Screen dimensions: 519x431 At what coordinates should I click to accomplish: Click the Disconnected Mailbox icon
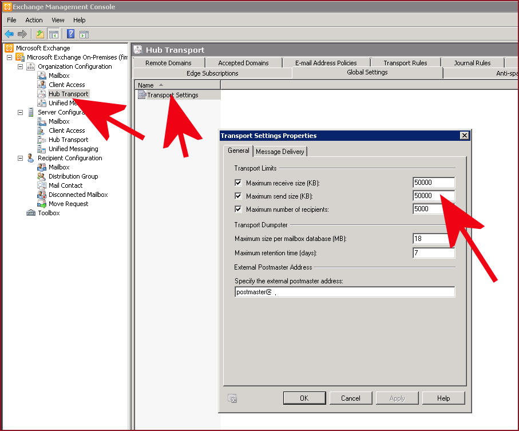[41, 195]
